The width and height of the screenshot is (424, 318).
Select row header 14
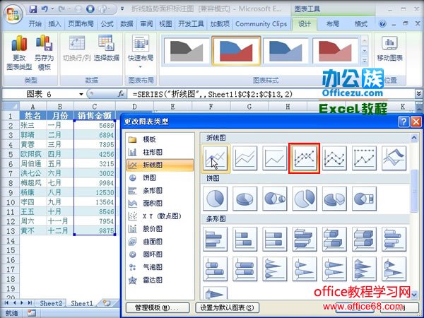[x=11, y=240]
